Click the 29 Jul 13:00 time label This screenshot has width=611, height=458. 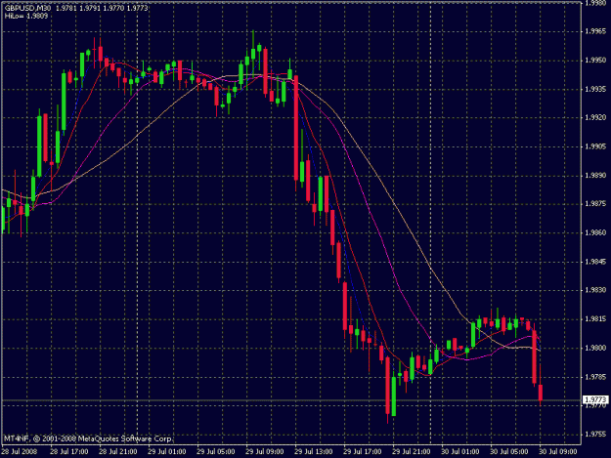pos(313,451)
